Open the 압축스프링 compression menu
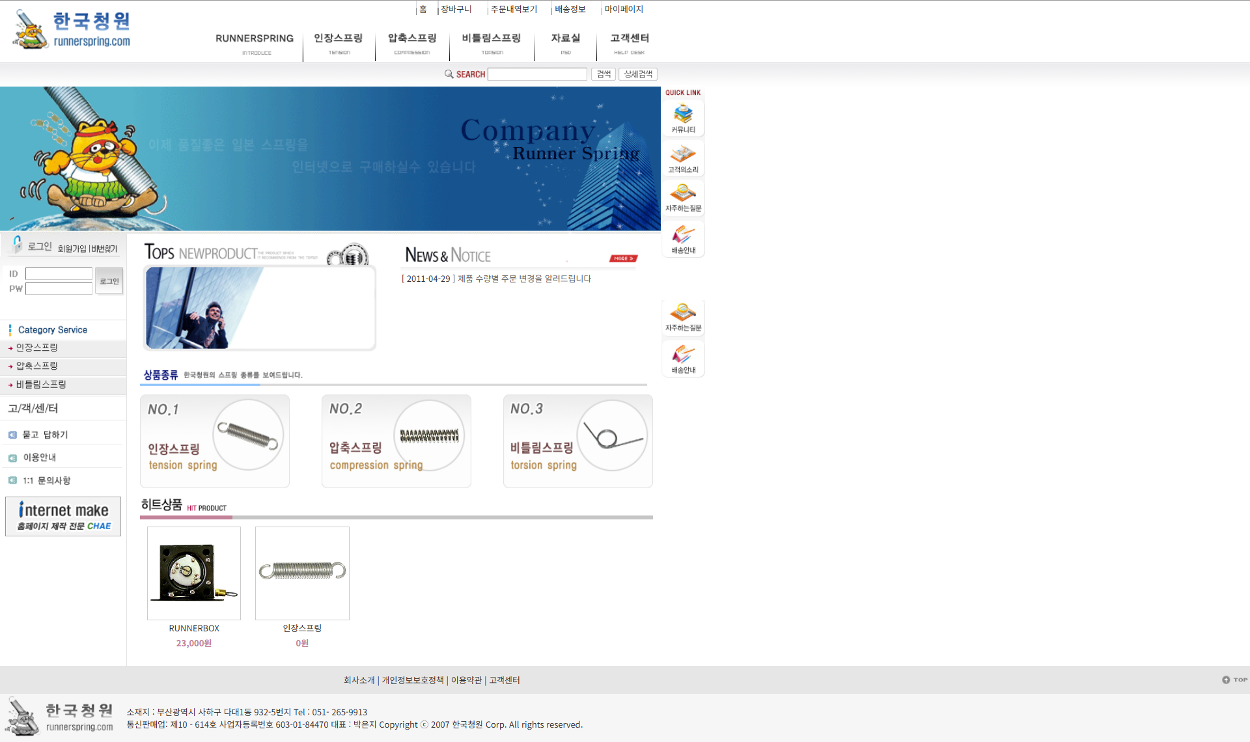Screen dimensions: 1250x742 click(412, 44)
